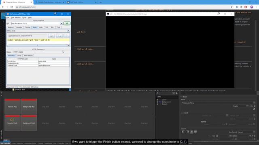Open the File menu in RESTClient
The image size is (259, 145).
coord(8,18)
